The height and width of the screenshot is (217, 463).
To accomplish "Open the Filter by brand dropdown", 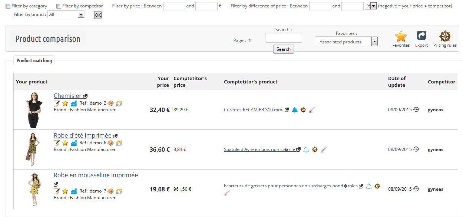I will tap(66, 14).
